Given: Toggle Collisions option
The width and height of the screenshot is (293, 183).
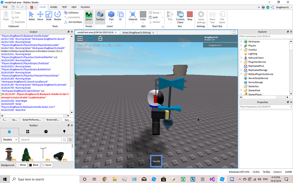Looking at the screenshot, I should [x=71, y=12].
